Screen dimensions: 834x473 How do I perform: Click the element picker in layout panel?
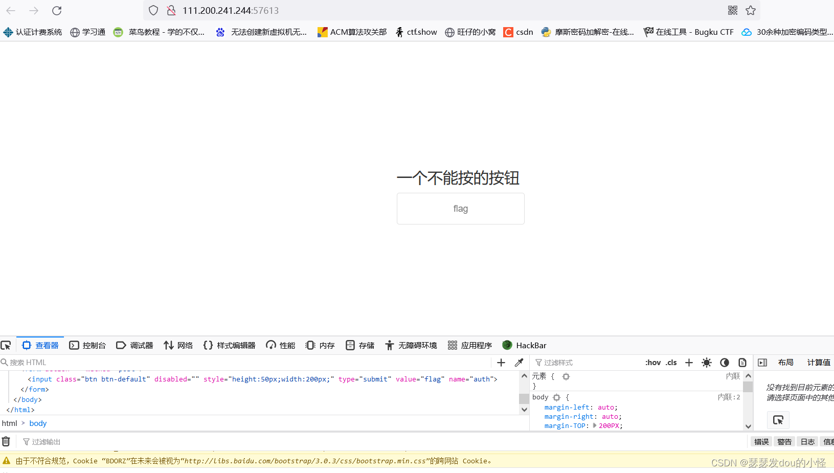(x=778, y=420)
